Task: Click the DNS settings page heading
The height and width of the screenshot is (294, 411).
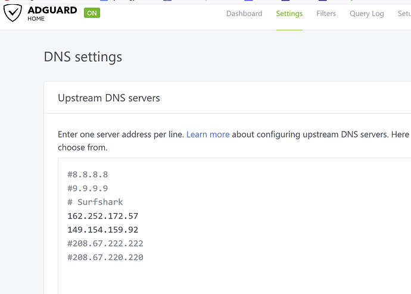Action: (83, 57)
